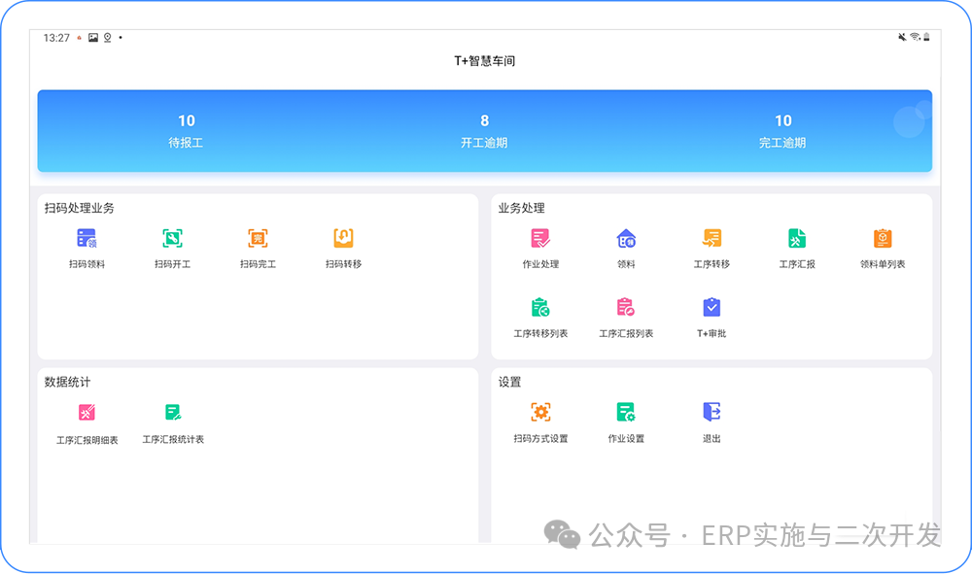The height and width of the screenshot is (574, 972).
Task: Open 工序汇报列表 report list
Action: point(626,309)
